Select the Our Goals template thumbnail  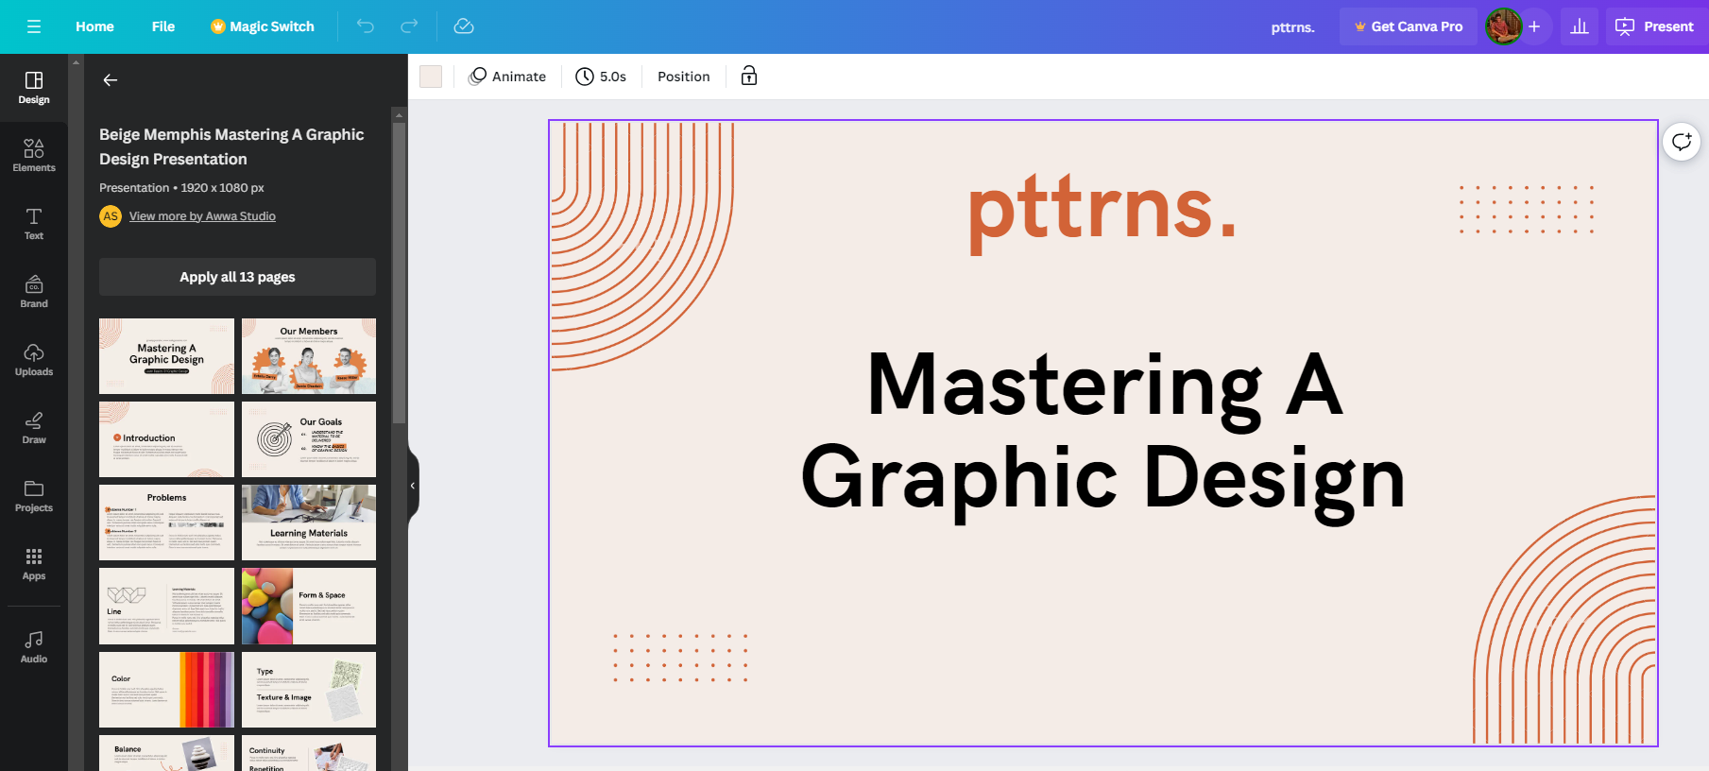click(309, 439)
